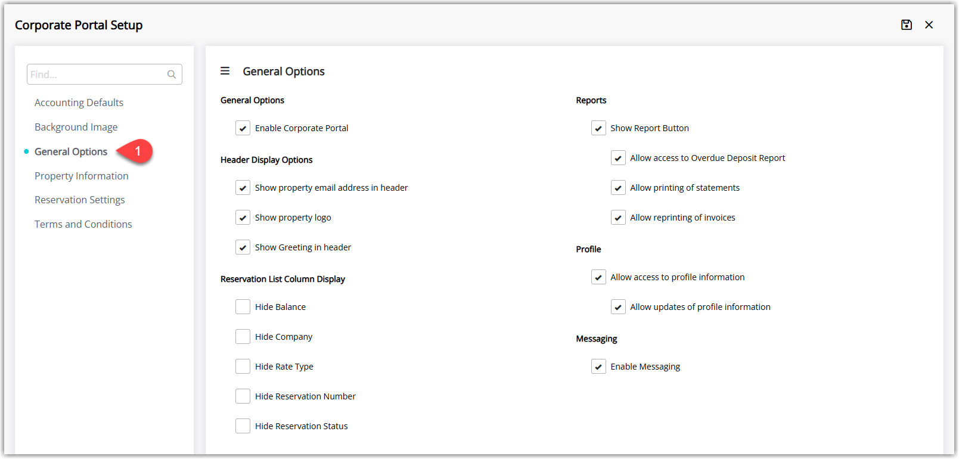The image size is (959, 459).
Task: Click the hamburger menu icon beside General Options
Action: [x=225, y=71]
